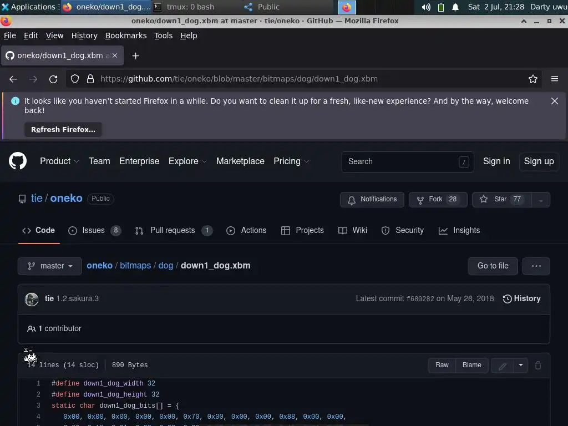Open the master branch selector
This screenshot has height=426, width=568.
(49, 266)
